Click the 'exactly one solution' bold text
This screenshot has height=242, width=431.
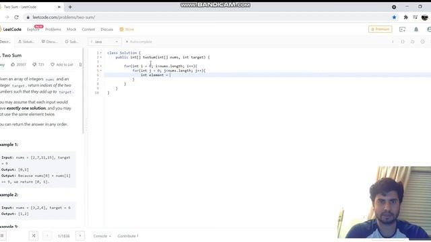pyautogui.click(x=26, y=108)
